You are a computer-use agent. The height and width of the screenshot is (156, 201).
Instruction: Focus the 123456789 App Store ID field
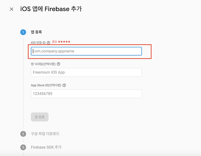pyautogui.click(x=86, y=94)
